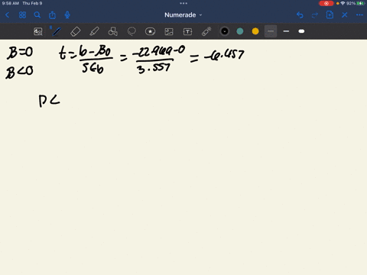Select the Lasso selection tool
The width and height of the screenshot is (367, 275).
(132, 31)
